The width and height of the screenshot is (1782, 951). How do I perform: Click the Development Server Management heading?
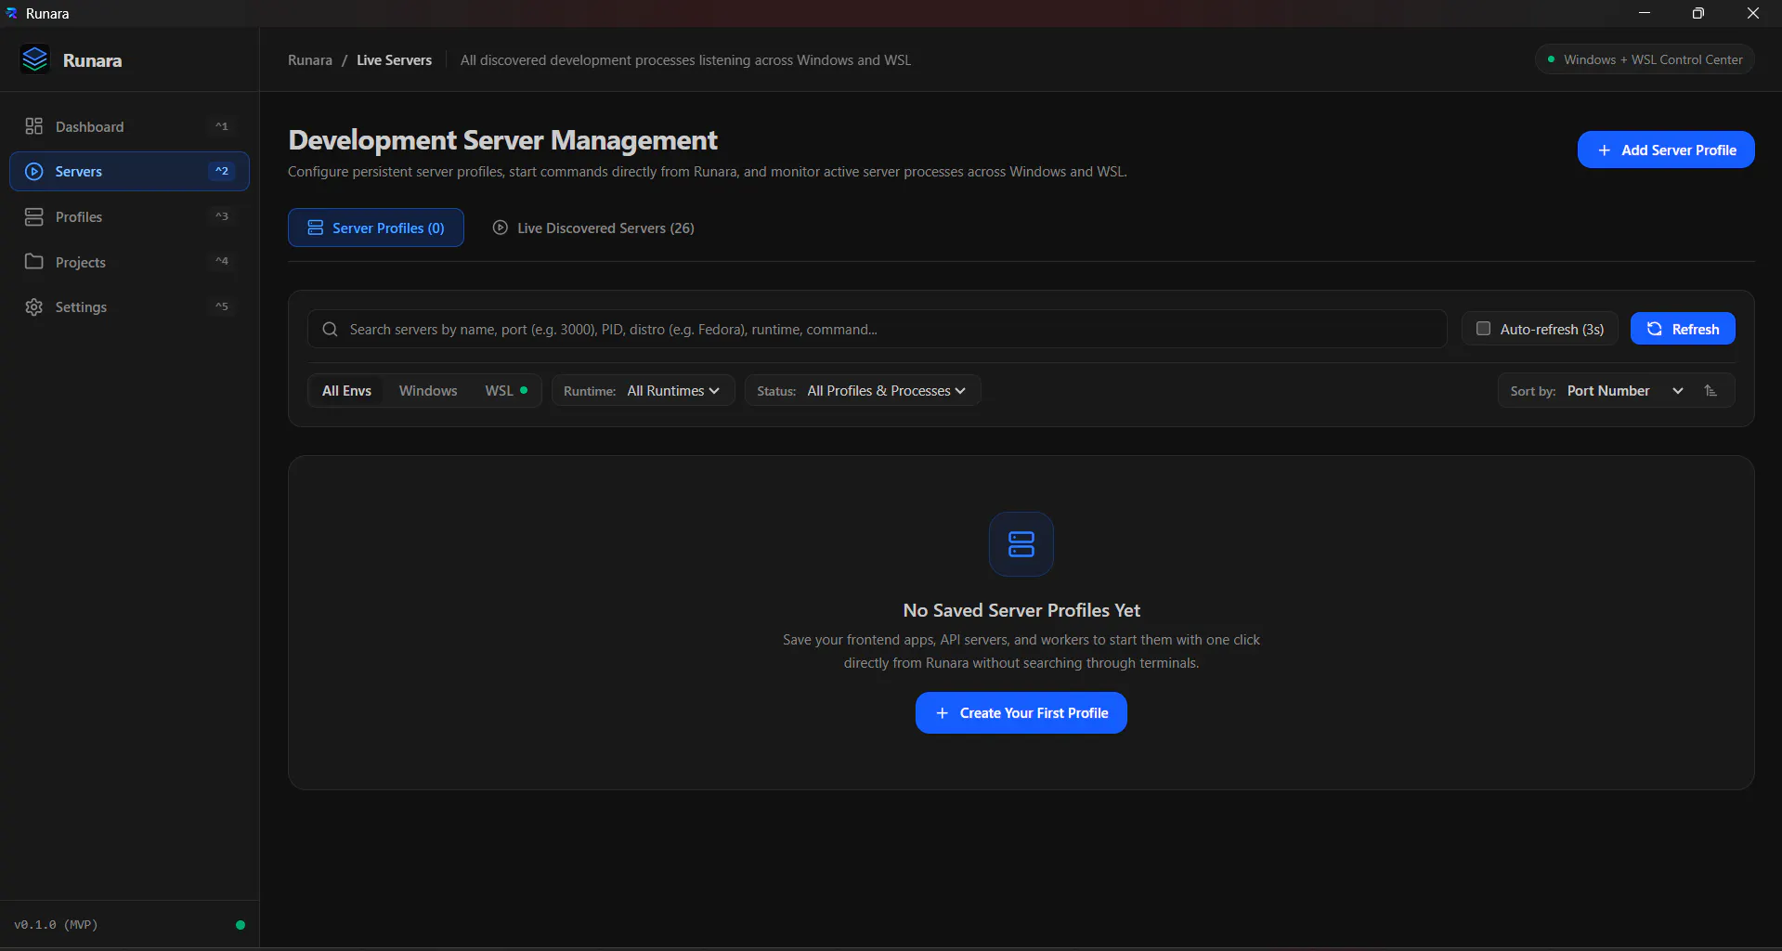point(502,140)
